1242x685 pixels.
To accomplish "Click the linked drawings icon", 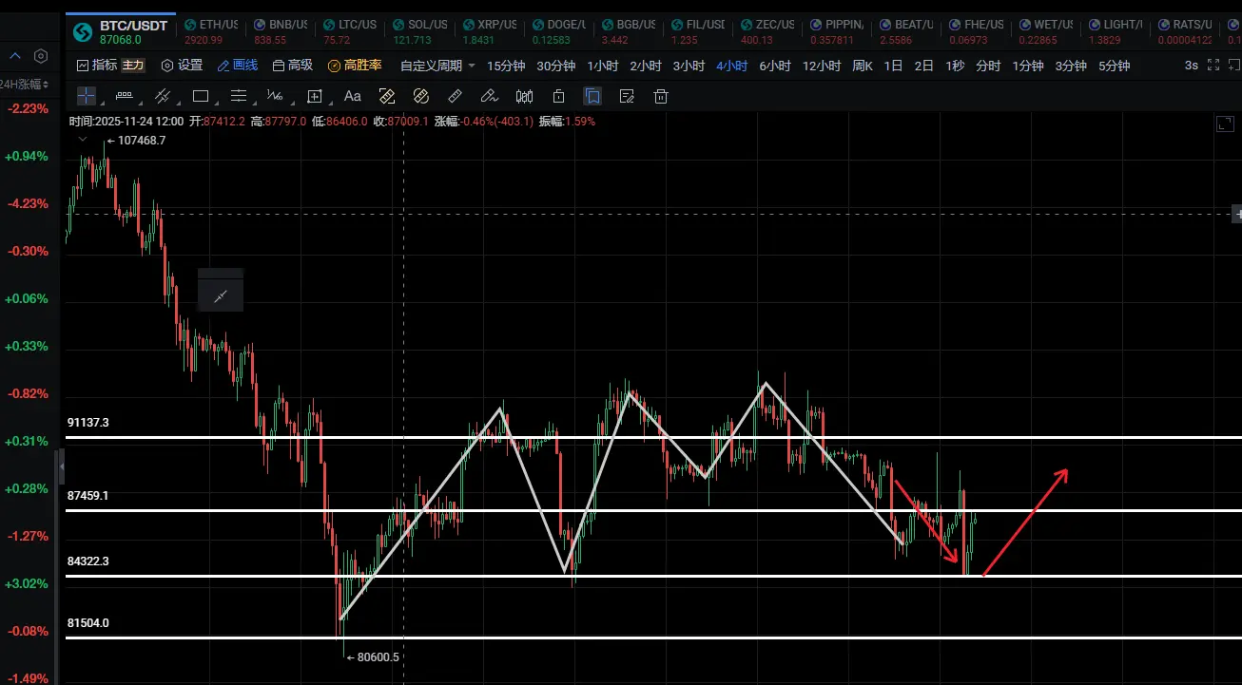I will click(x=420, y=96).
